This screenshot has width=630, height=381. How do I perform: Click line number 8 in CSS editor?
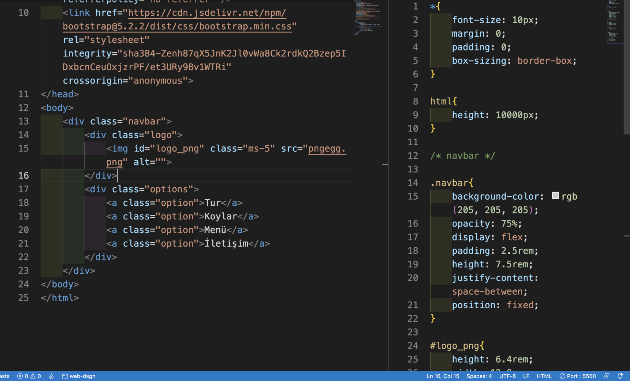pyautogui.click(x=416, y=101)
